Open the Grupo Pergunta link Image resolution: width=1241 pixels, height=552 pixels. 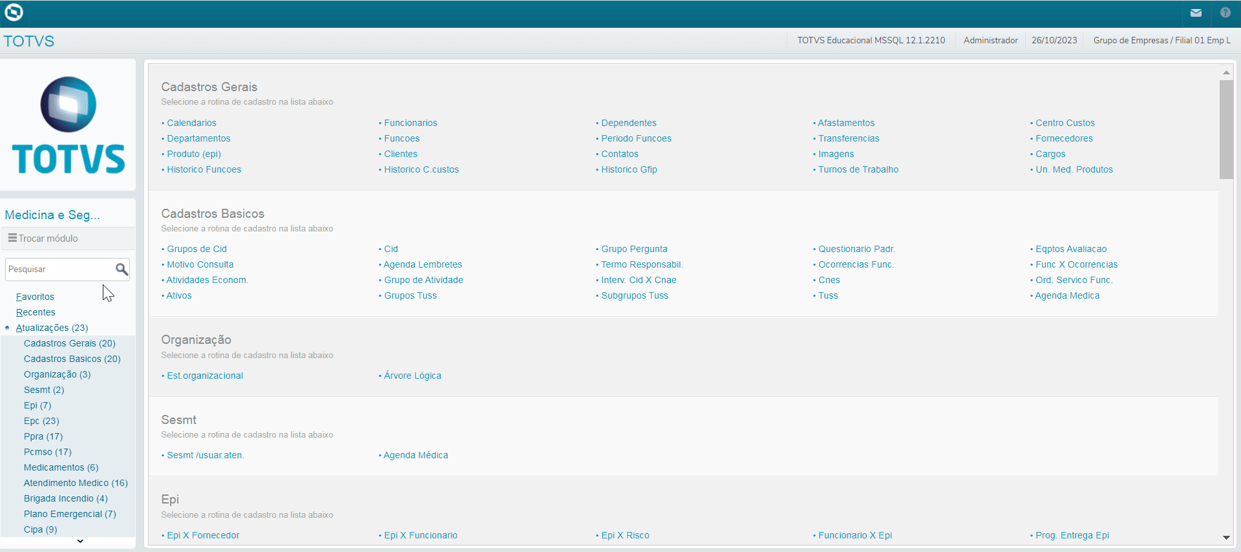pyautogui.click(x=634, y=249)
